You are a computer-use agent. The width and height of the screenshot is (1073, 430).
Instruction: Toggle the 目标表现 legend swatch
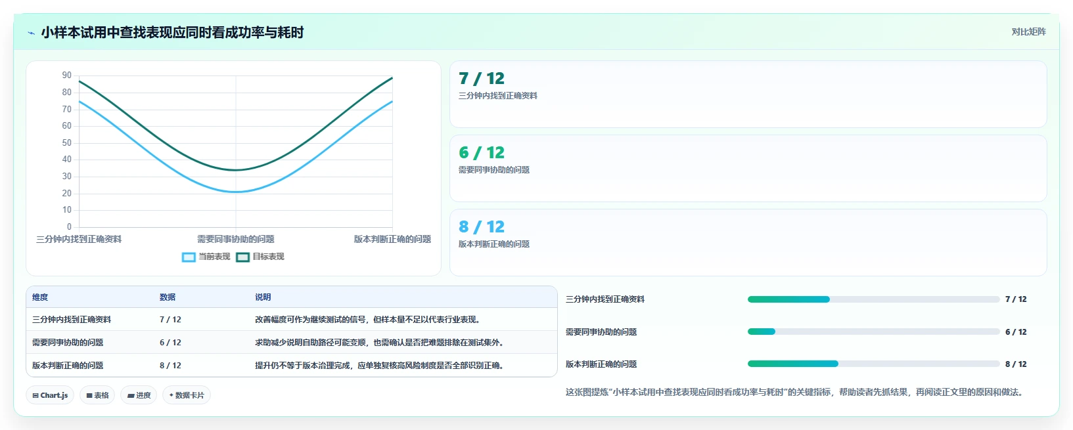[242, 257]
